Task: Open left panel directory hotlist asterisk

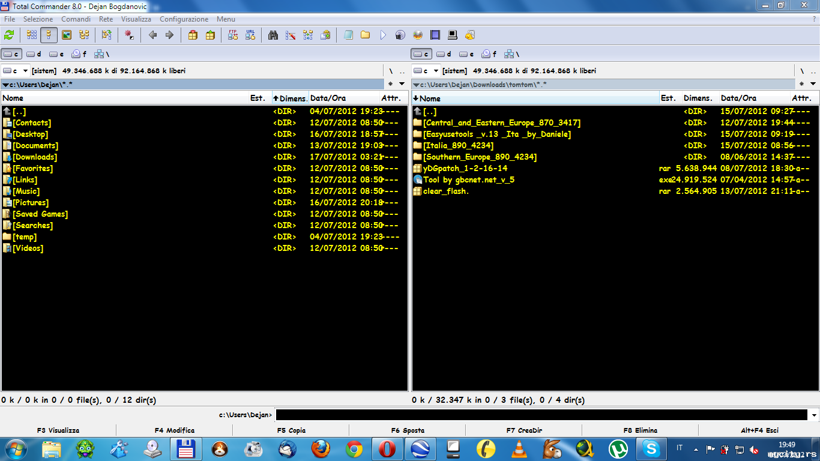Action: [x=391, y=84]
